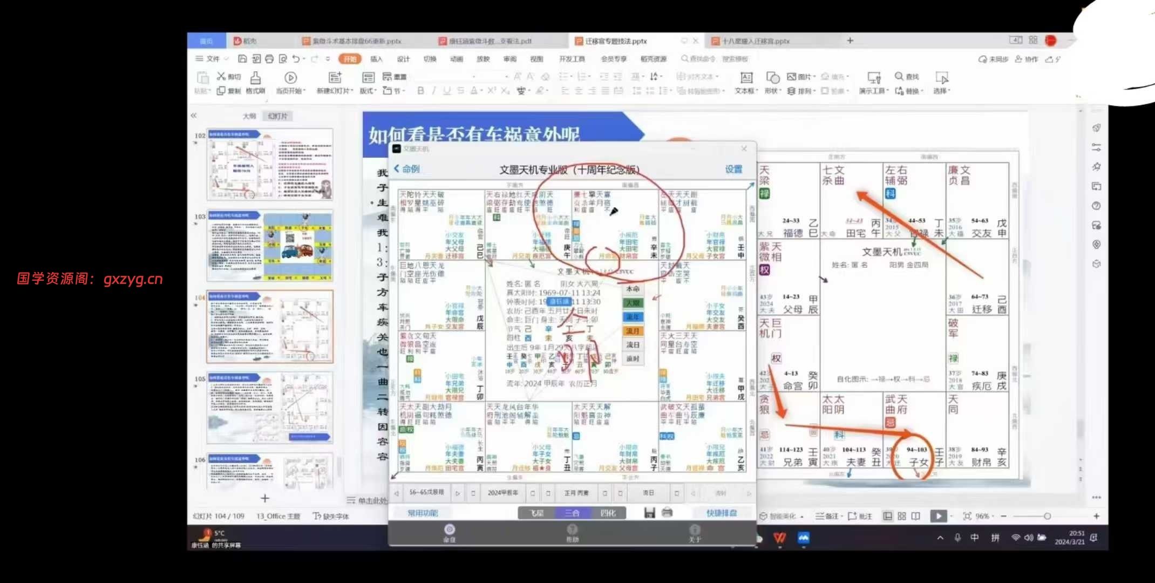Click the Save icon in quick access toolbar
1155x583 pixels.
242,59
